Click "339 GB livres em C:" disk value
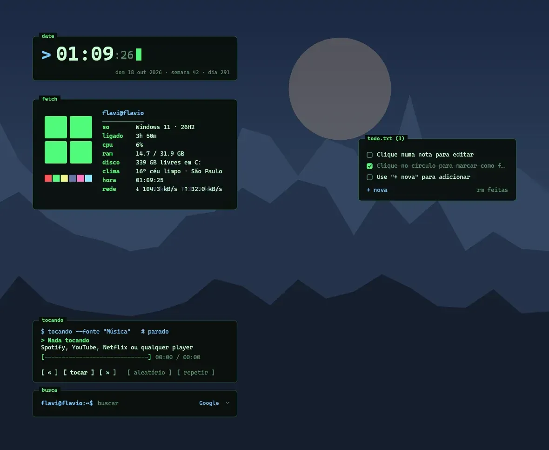Viewport: 549px width, 450px height. click(x=168, y=162)
